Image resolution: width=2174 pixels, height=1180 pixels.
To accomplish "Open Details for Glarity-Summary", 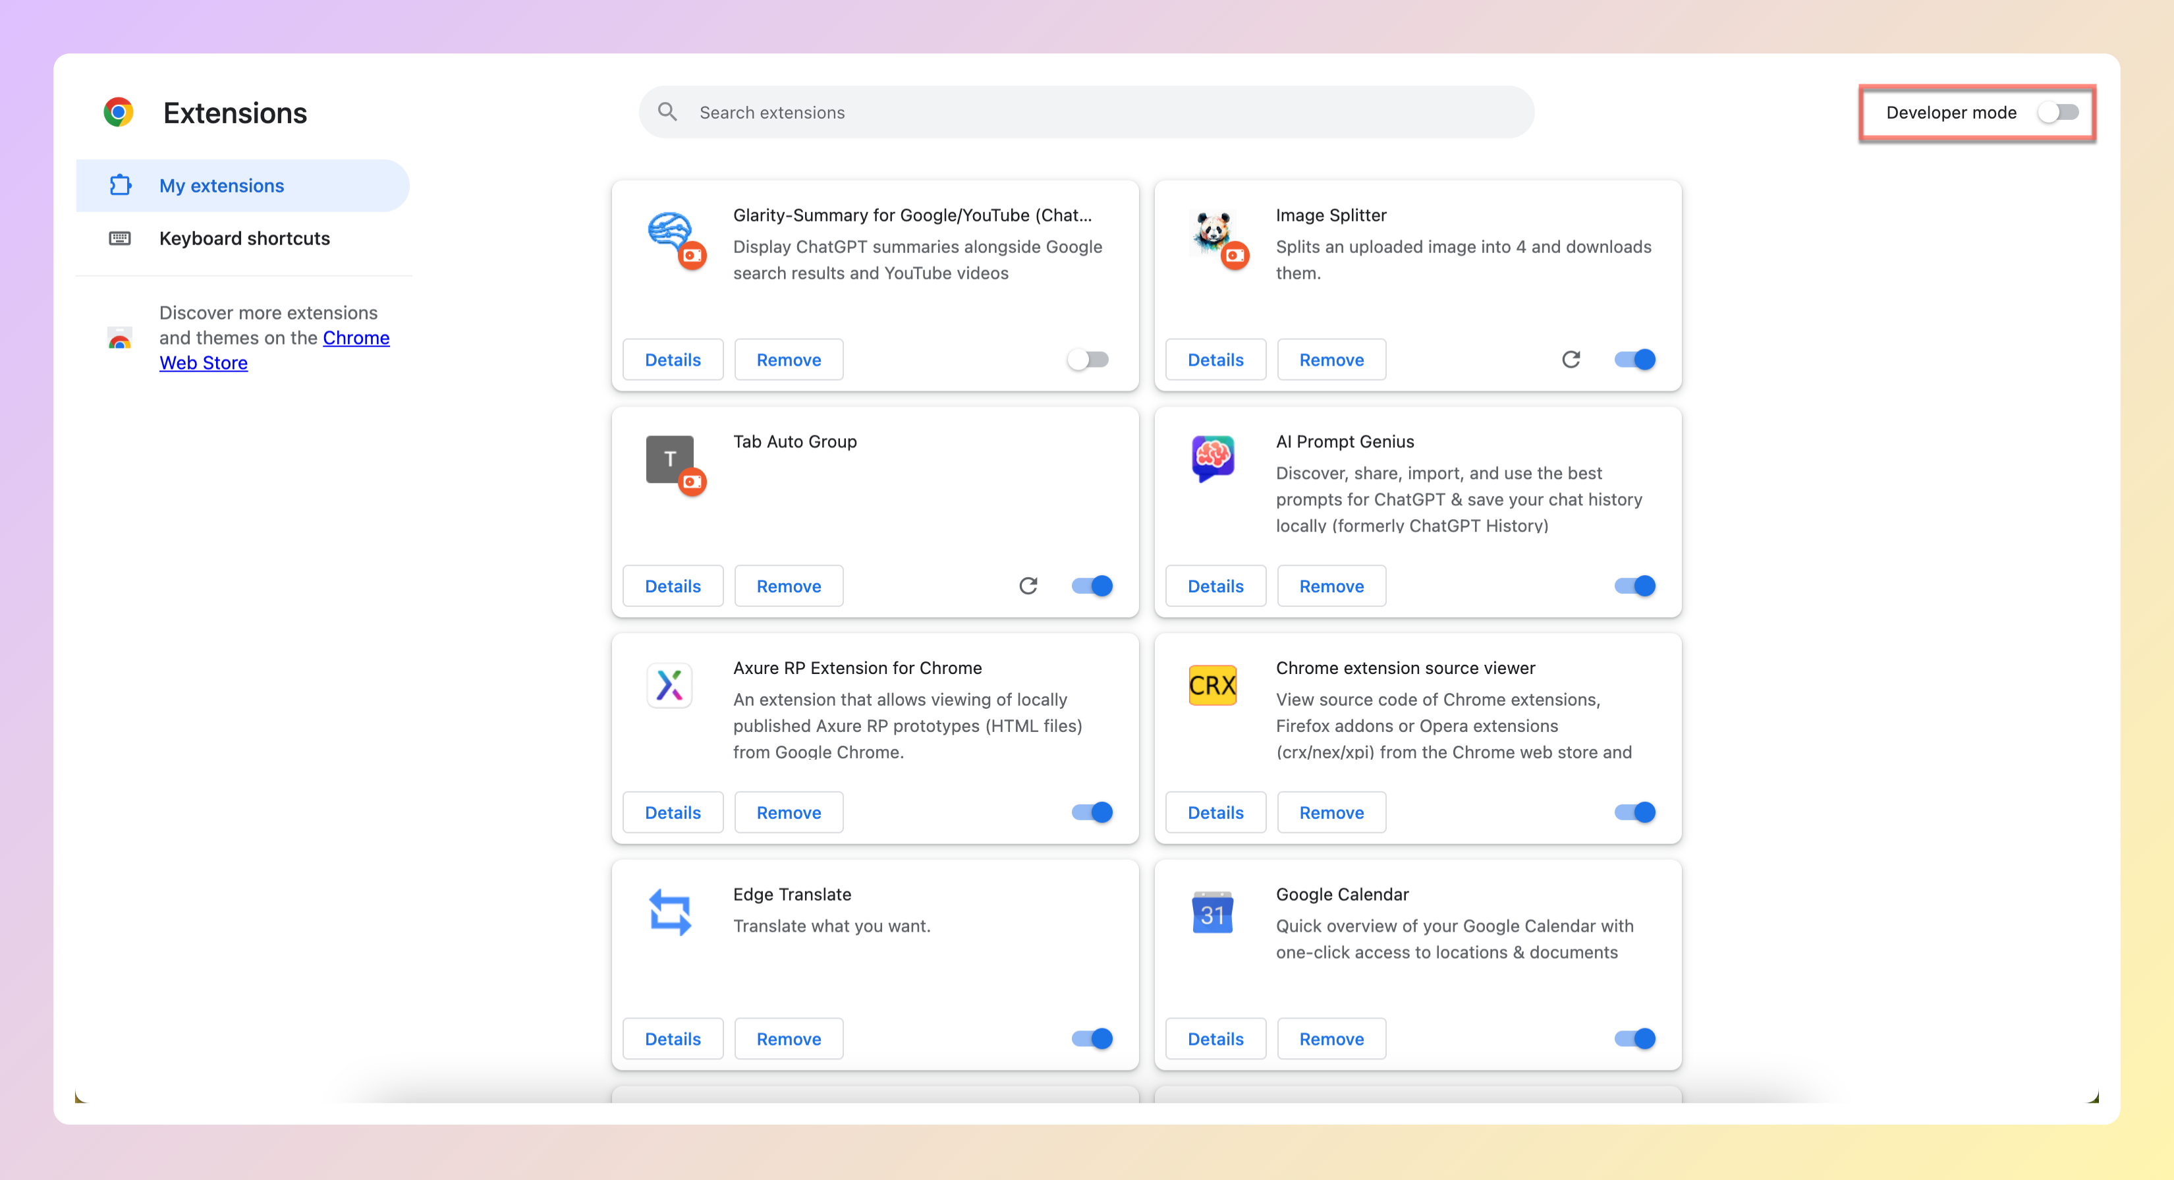I will click(673, 360).
